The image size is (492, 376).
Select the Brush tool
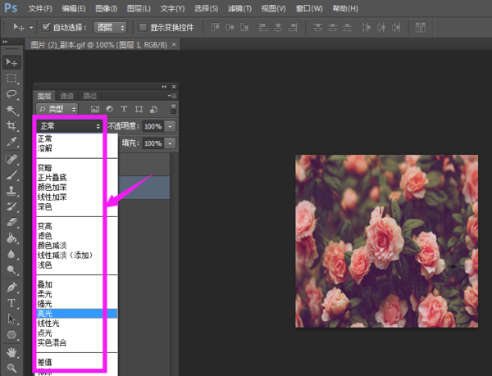[x=11, y=175]
